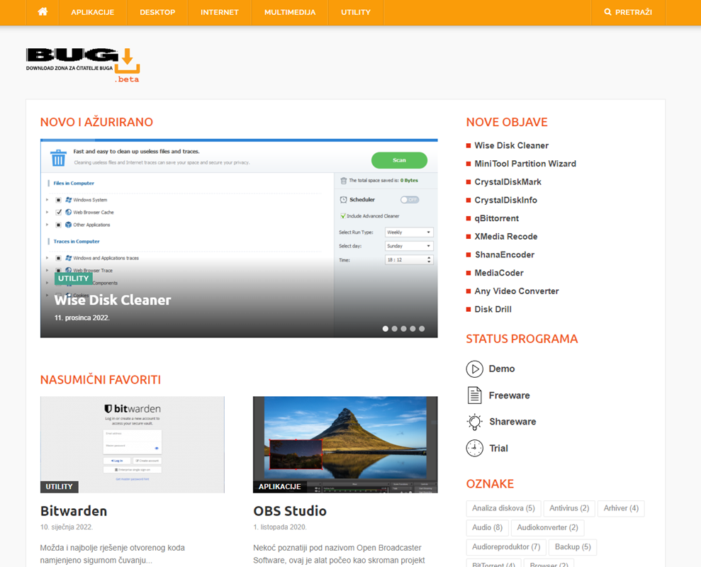Open the Disk Drill post

[x=493, y=310]
